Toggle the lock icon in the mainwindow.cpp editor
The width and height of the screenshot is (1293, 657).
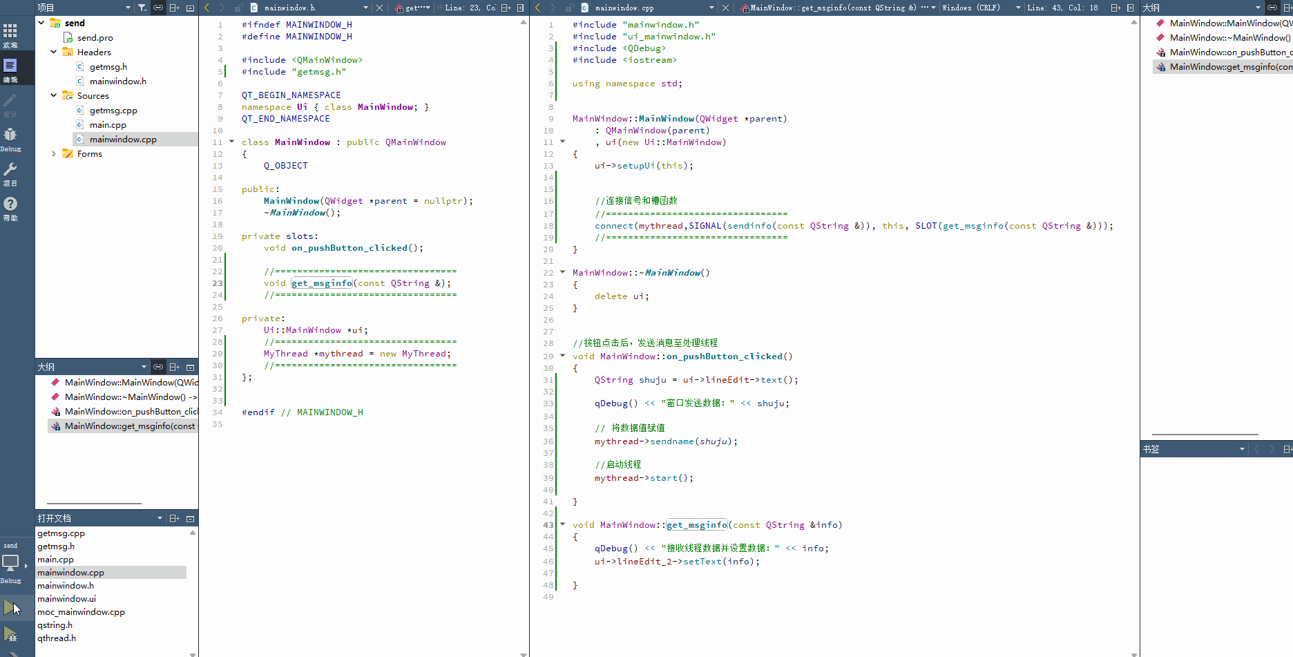pos(568,8)
